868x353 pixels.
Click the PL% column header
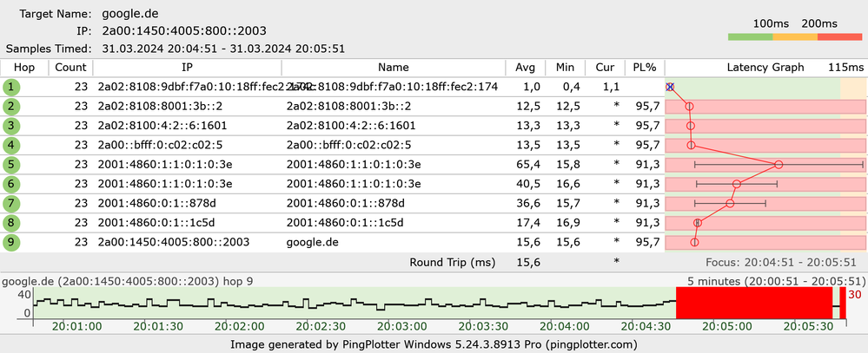643,68
